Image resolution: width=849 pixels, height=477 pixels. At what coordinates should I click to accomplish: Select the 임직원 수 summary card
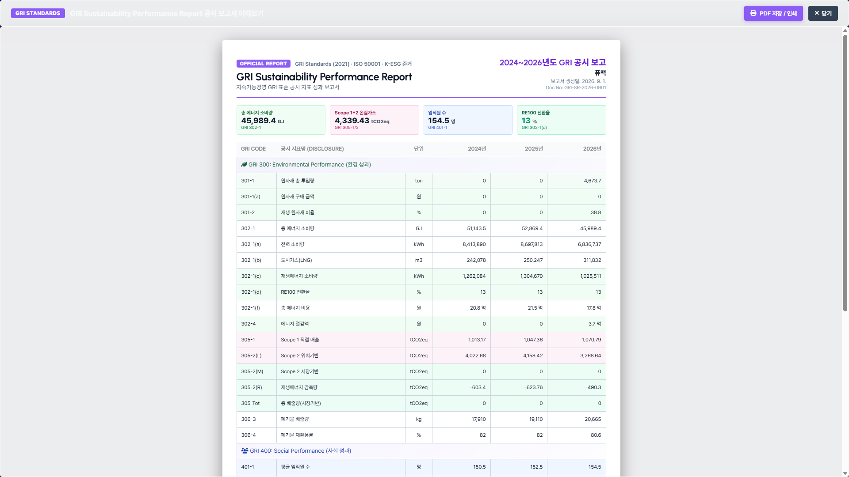468,120
